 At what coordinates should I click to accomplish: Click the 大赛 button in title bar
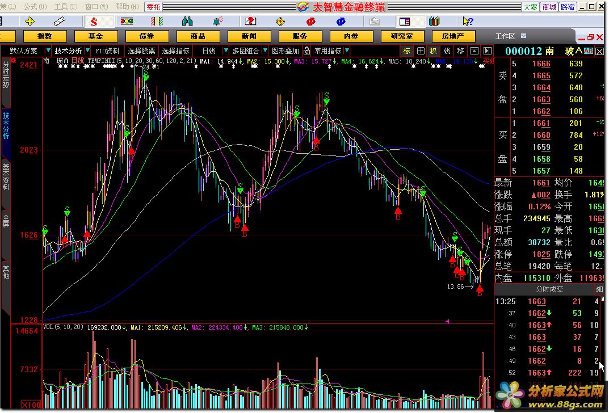[530, 7]
